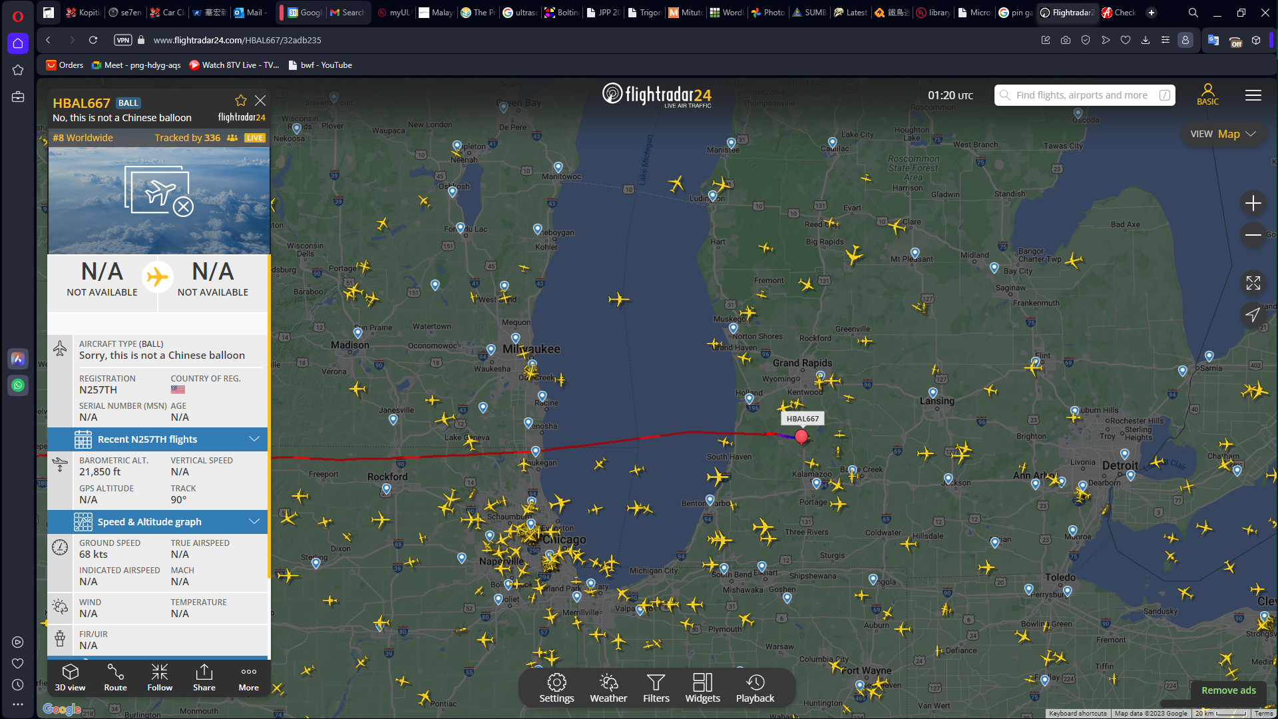This screenshot has width=1278, height=719.
Task: Expand Speed & Altitude graph section
Action: pyautogui.click(x=158, y=522)
